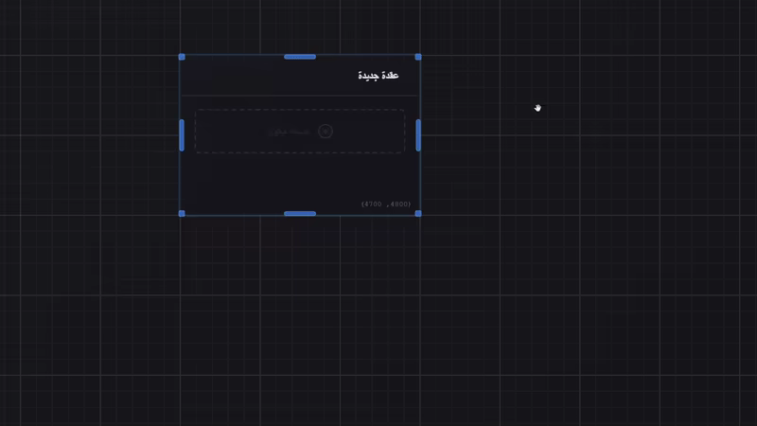Click the plus circle icon in dashed box
The width and height of the screenshot is (757, 426).
pyautogui.click(x=326, y=132)
